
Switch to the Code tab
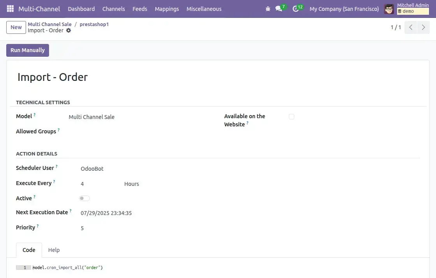coord(29,250)
